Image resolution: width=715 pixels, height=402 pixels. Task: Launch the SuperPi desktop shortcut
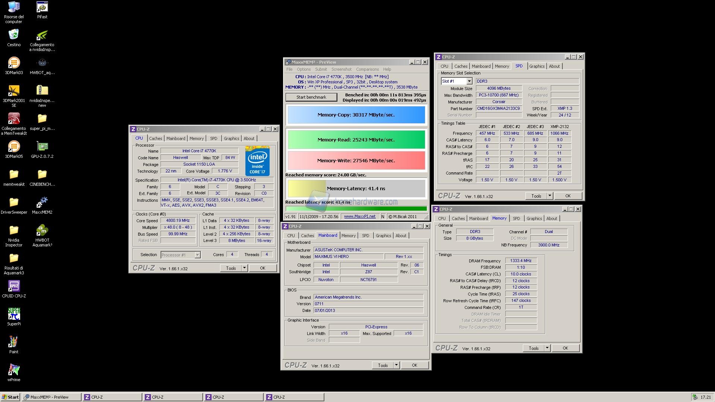pyautogui.click(x=14, y=315)
